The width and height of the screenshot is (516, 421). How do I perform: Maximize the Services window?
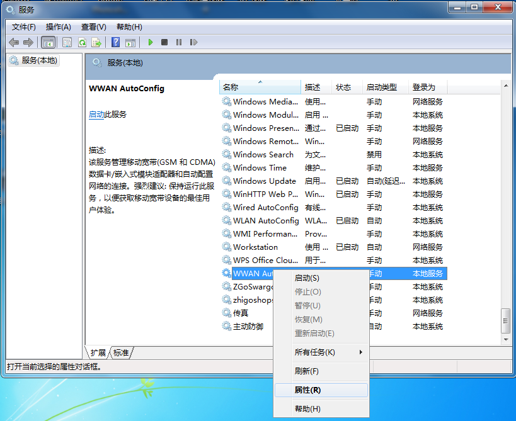474,8
